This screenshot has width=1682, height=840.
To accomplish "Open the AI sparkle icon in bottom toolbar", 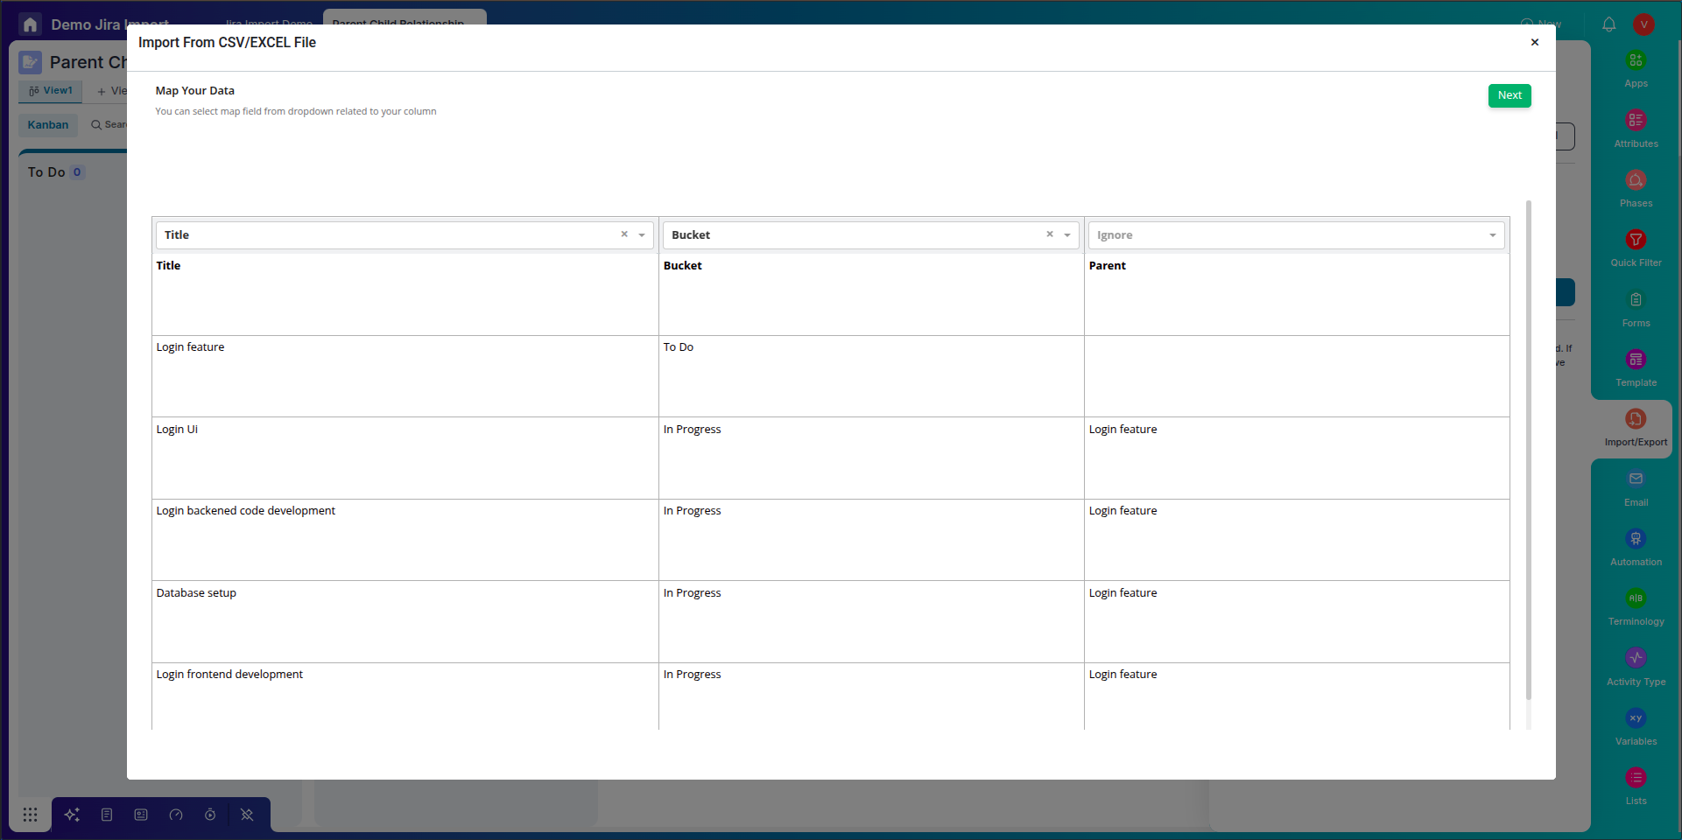I will click(x=72, y=815).
